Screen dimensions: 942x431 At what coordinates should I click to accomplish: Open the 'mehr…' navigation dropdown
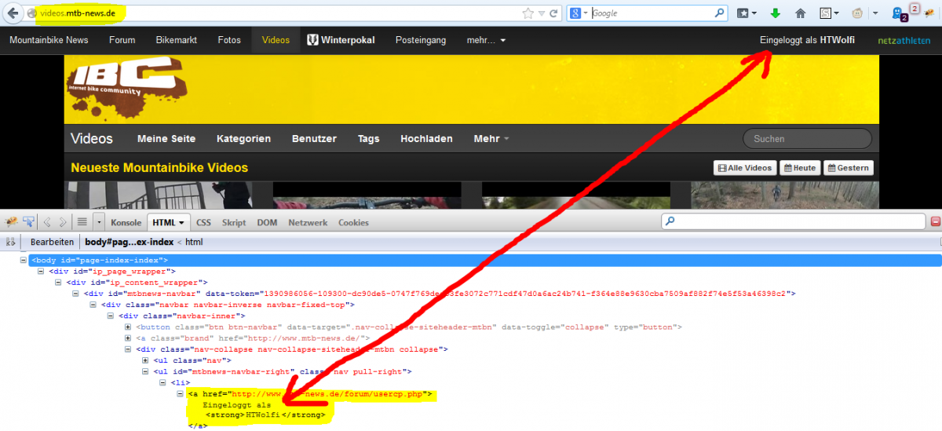pyautogui.click(x=486, y=40)
